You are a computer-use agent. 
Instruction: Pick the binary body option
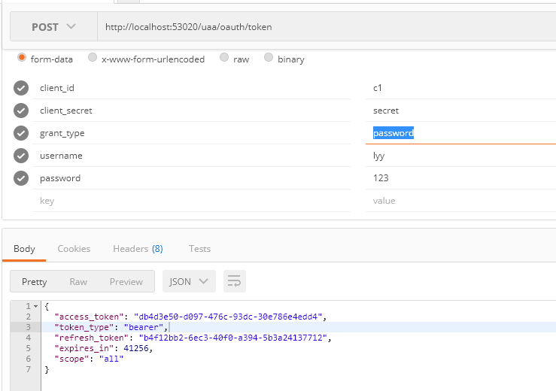(x=269, y=59)
